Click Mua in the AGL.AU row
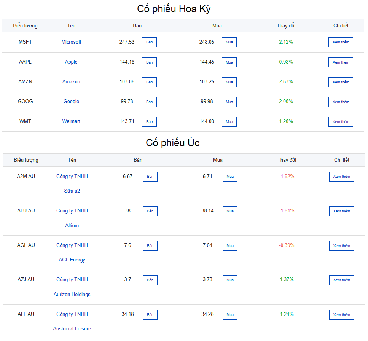The image size is (368, 341). (230, 246)
